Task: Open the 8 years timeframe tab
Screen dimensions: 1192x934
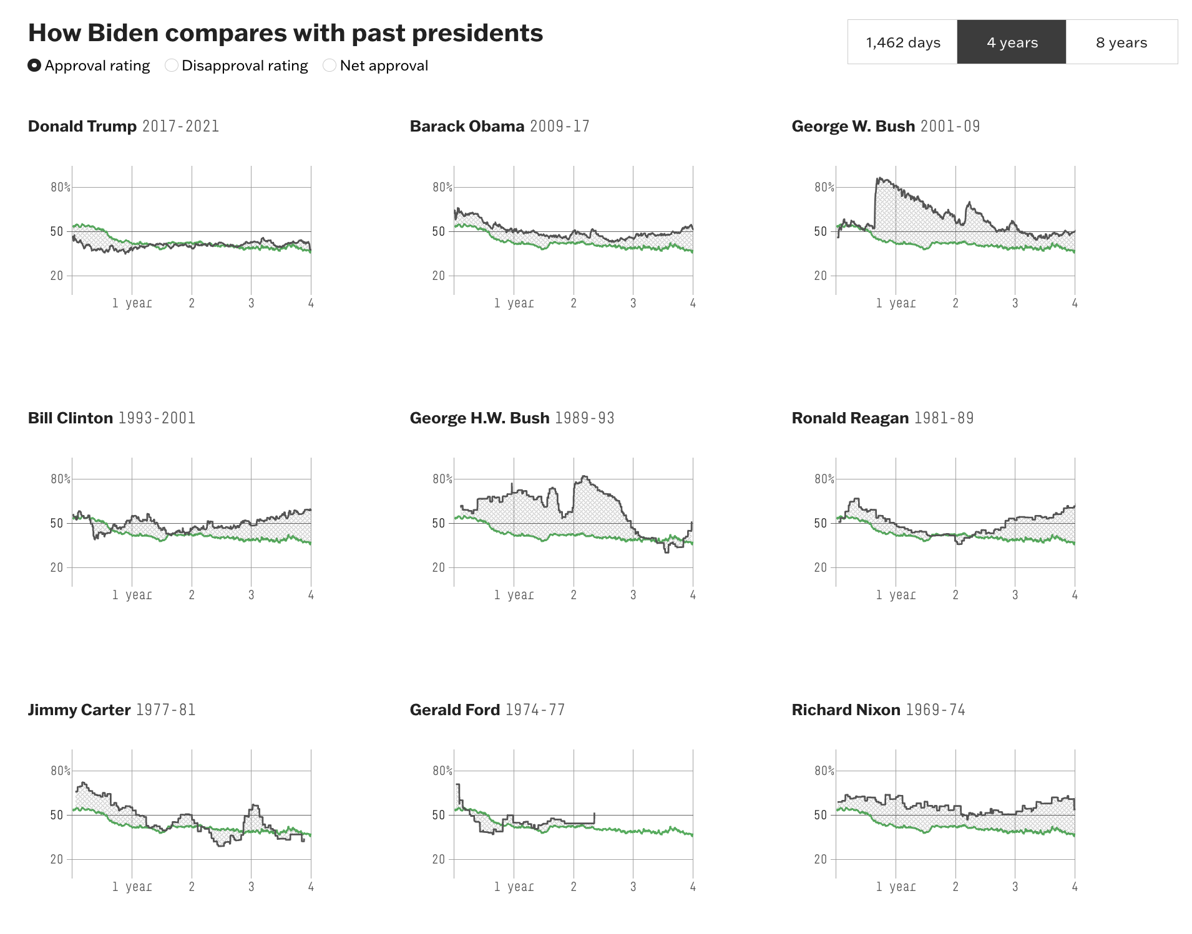Action: (x=1121, y=42)
